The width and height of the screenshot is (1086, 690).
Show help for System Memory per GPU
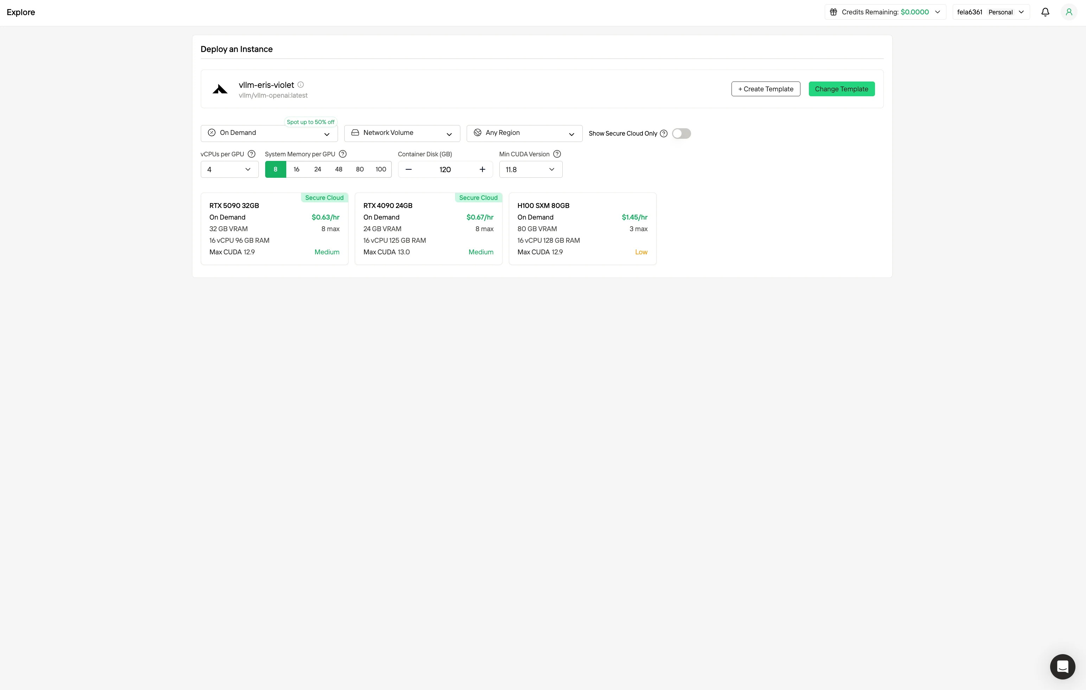[343, 154]
